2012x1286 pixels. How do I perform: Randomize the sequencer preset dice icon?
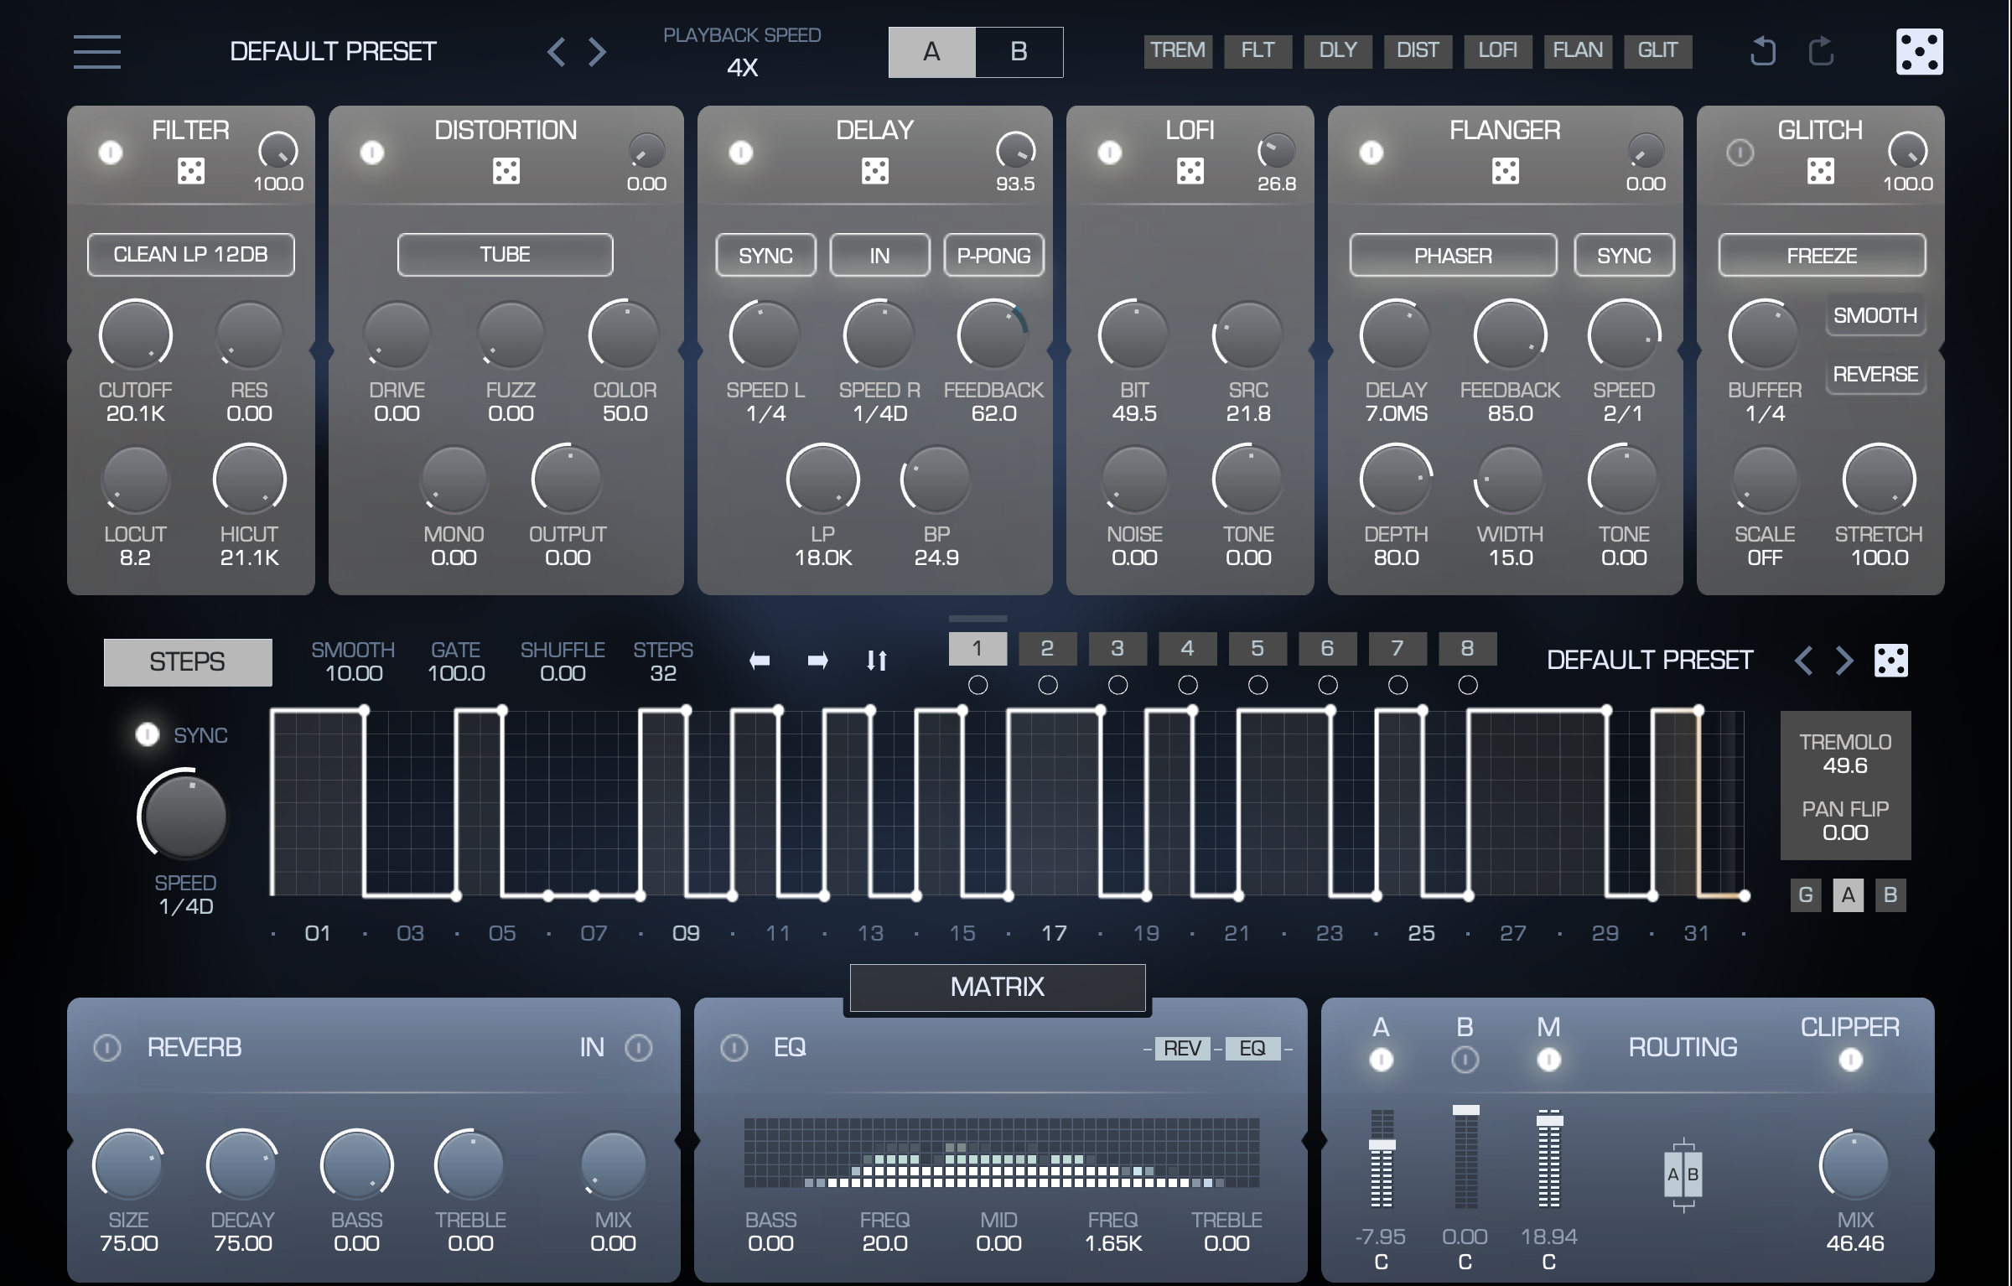1891,661
